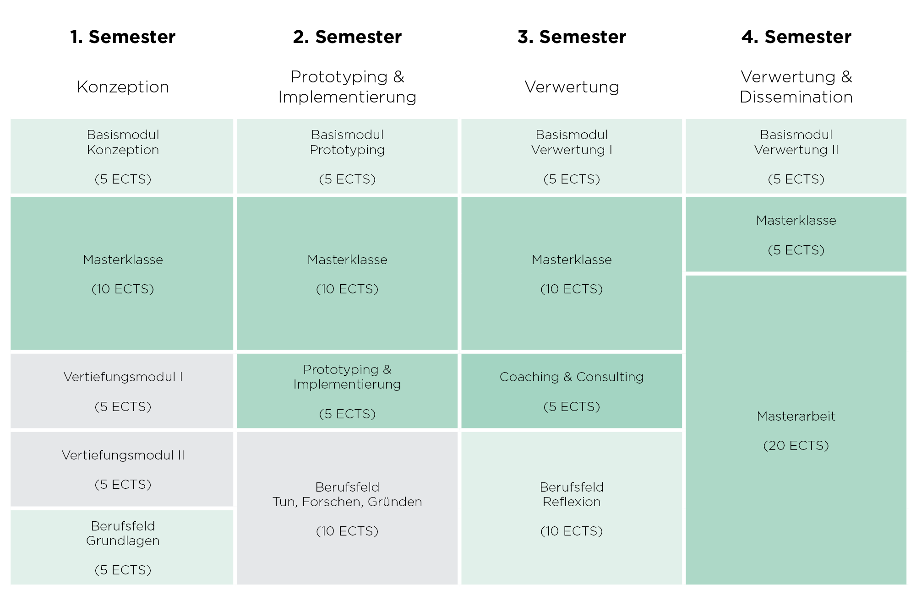
Task: Open the "3. Semester" heading
Action: click(x=572, y=37)
